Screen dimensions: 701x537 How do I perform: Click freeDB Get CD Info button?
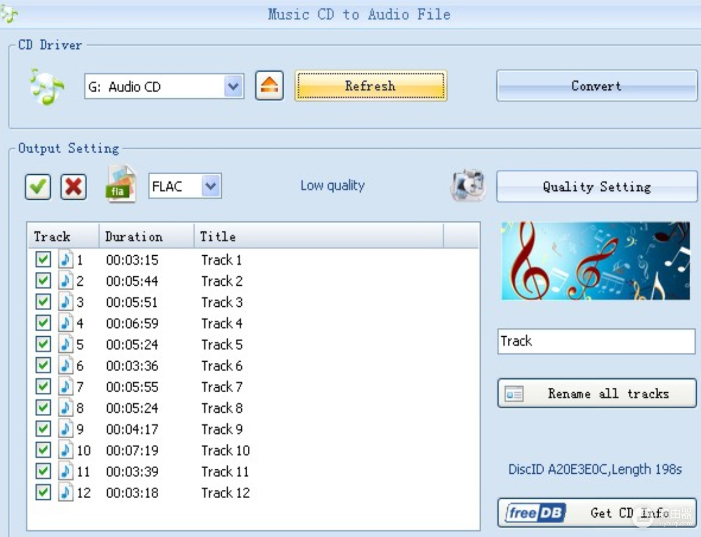pos(597,513)
